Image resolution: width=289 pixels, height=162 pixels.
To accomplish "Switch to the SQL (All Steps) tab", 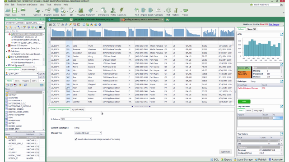I will (78, 110).
